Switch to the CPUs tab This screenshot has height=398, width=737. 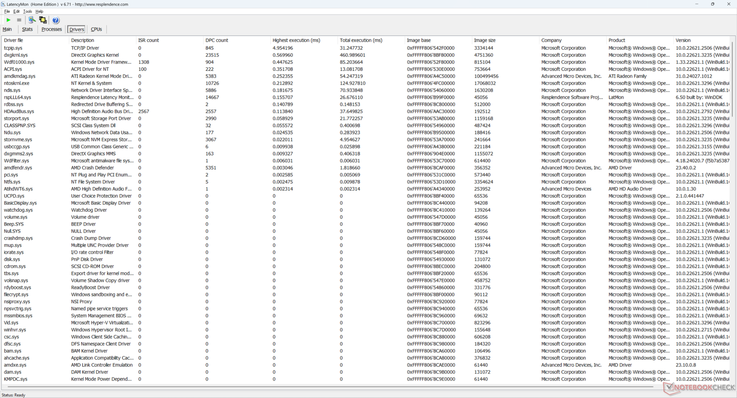(96, 29)
